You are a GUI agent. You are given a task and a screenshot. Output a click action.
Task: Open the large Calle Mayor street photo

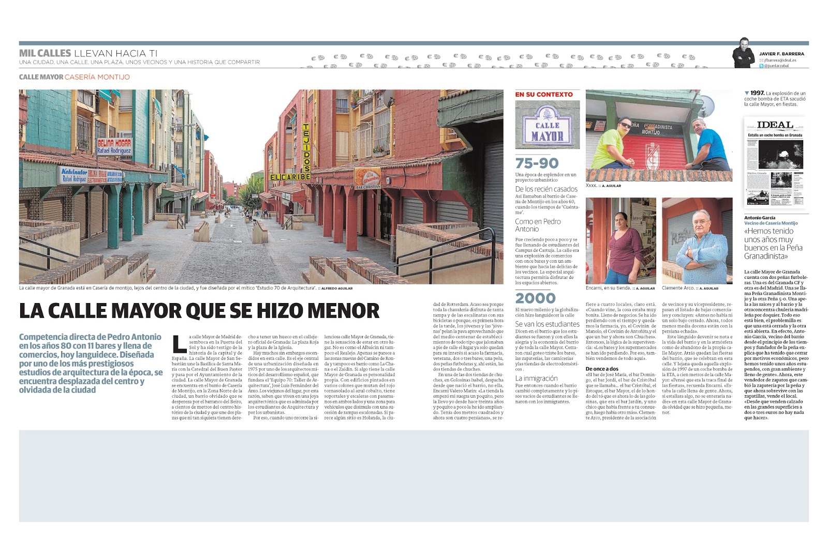click(261, 187)
